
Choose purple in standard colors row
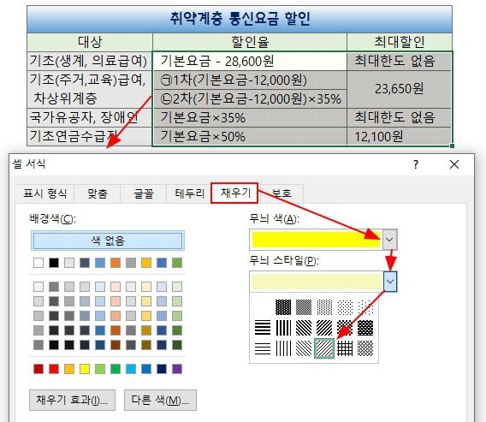(x=177, y=369)
